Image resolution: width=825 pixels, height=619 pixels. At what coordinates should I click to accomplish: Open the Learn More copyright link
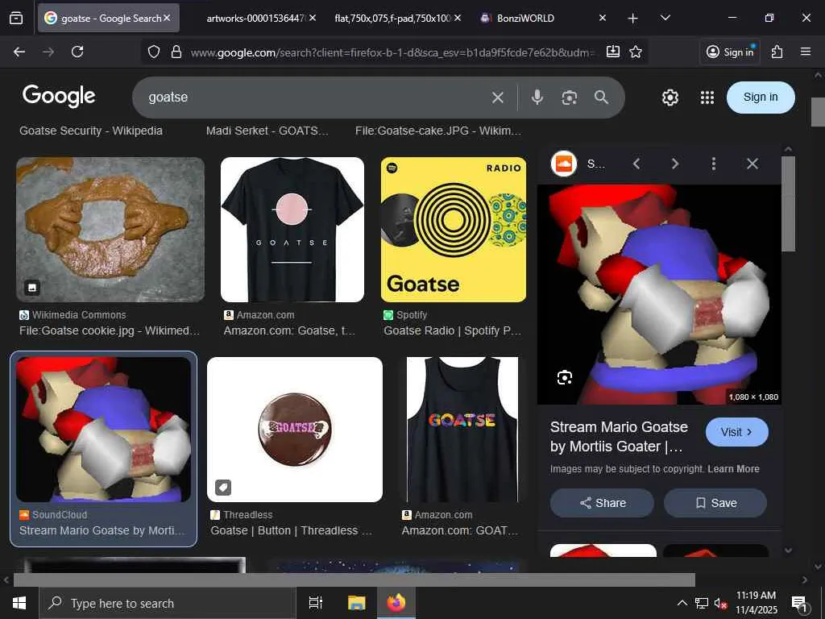[x=733, y=469]
